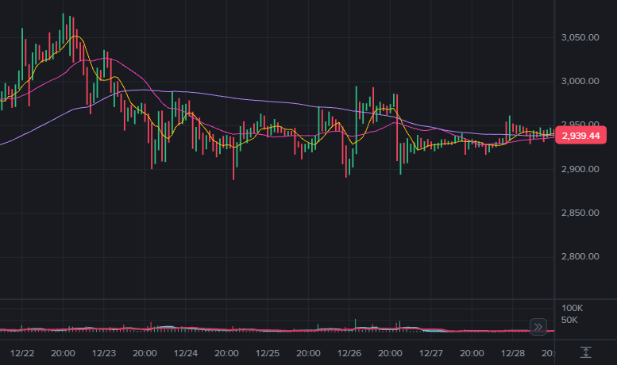Screen dimensions: 617x365
Task: Select the 12/28 date on time axis
Action: coord(513,352)
